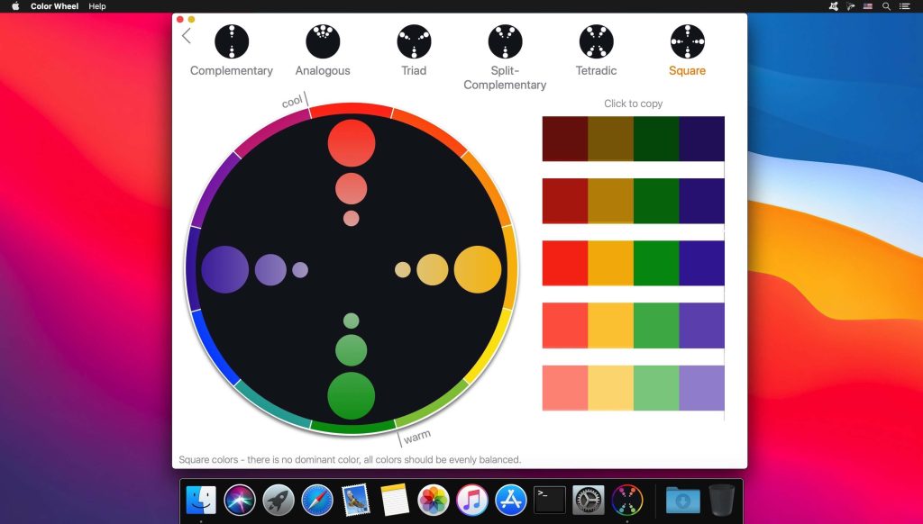The image size is (923, 524).
Task: Click the largest green circle in wheel
Action: pos(352,396)
